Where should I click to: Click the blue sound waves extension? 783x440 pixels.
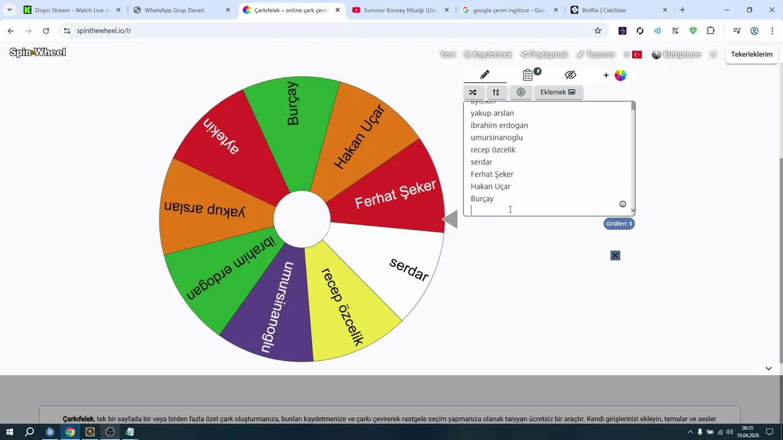[658, 31]
